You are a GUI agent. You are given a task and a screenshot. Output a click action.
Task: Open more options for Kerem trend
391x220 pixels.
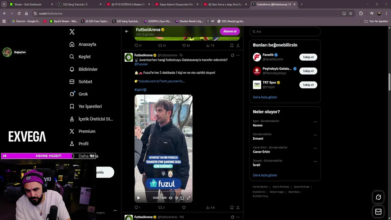(x=315, y=122)
